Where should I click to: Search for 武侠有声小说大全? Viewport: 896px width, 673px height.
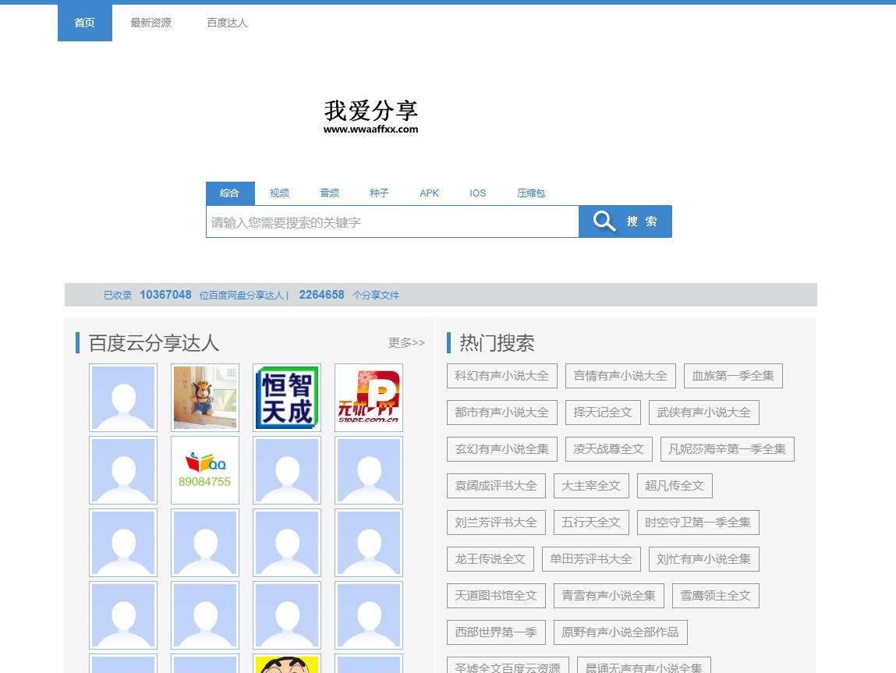704,412
